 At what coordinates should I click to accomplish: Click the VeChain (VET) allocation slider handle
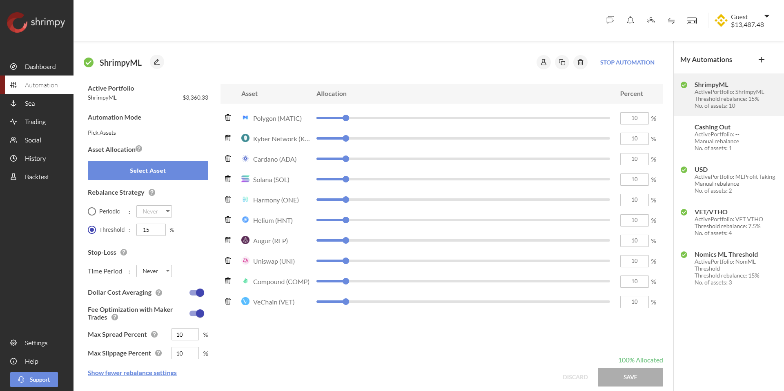pos(346,302)
